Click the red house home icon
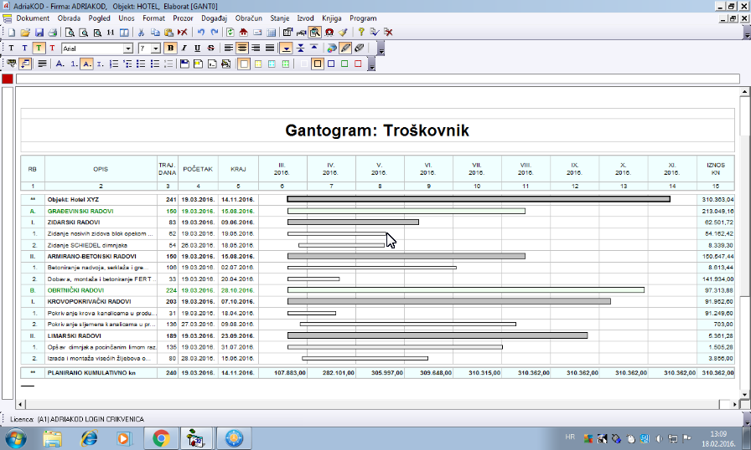This screenshot has width=751, height=450. pyautogui.click(x=244, y=33)
